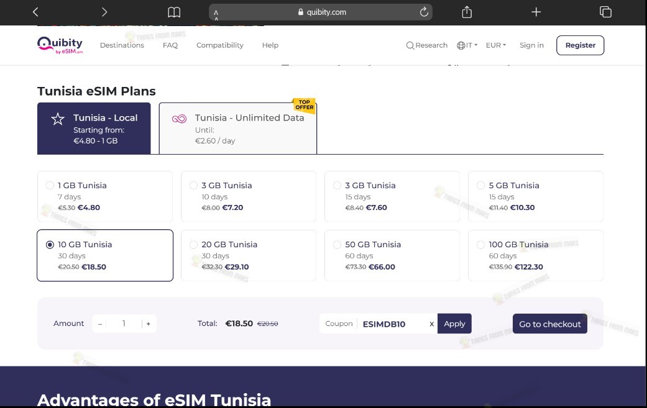Click the Advantages of eSIM Tunisia heading
The image size is (647, 408).
click(154, 400)
